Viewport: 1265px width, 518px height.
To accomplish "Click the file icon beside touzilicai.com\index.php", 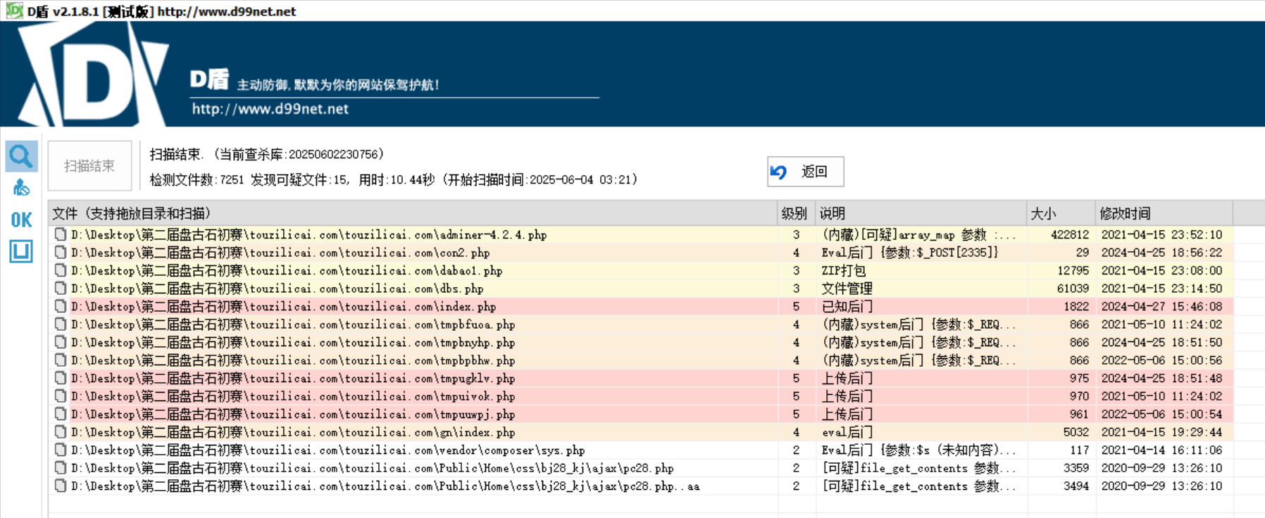I will pyautogui.click(x=61, y=306).
